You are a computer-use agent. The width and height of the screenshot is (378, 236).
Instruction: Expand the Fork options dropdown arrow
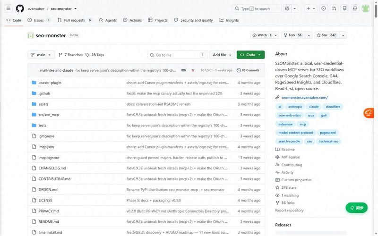click(309, 35)
